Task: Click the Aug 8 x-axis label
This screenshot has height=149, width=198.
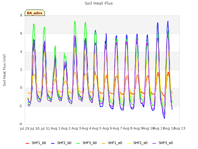Action: tap(127, 128)
